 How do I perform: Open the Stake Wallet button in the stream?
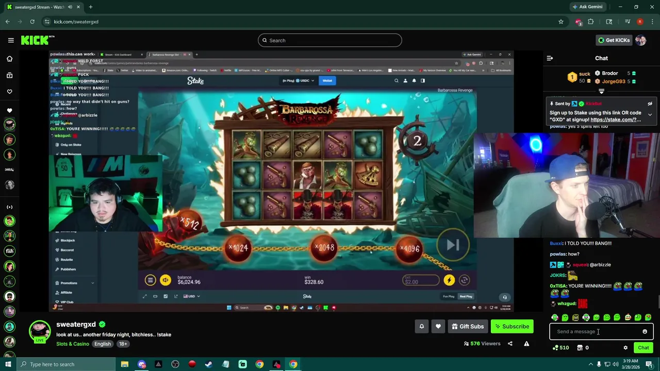pos(327,80)
